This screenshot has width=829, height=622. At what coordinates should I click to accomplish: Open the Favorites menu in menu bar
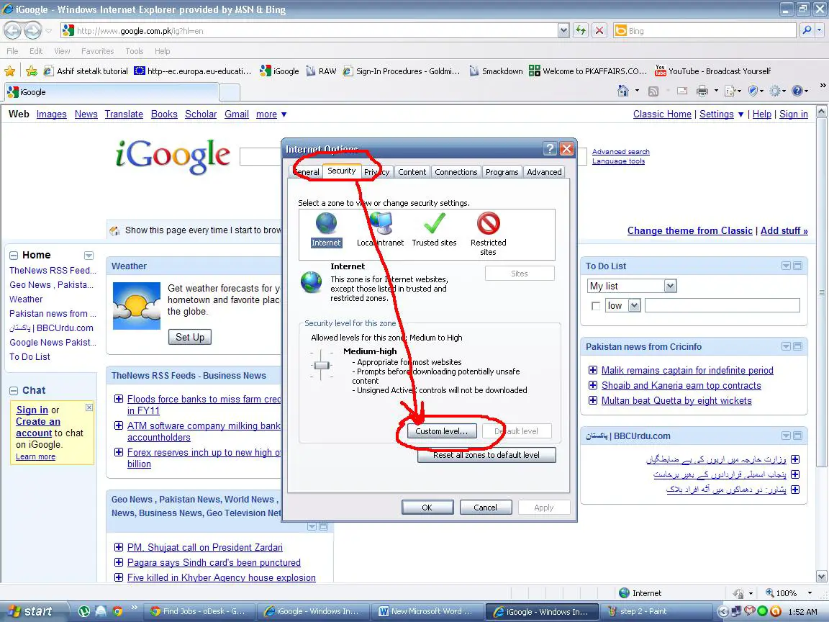pos(97,51)
